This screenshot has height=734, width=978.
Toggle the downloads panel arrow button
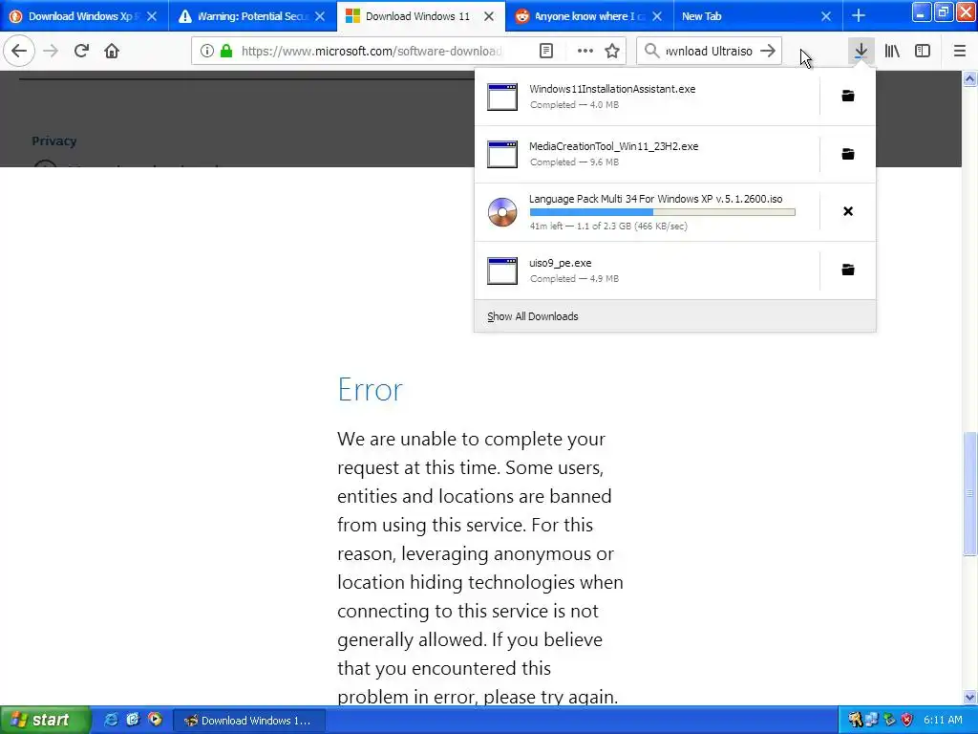point(861,51)
